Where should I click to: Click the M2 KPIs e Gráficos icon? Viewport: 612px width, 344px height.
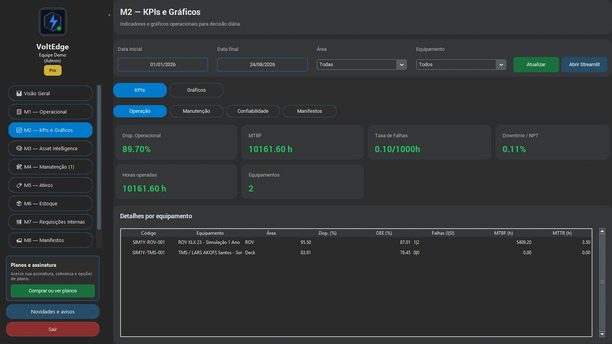pyautogui.click(x=19, y=130)
